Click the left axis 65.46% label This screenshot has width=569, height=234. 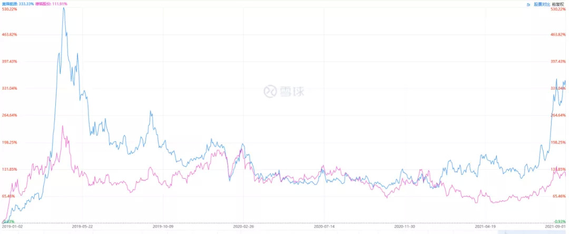[9, 196]
